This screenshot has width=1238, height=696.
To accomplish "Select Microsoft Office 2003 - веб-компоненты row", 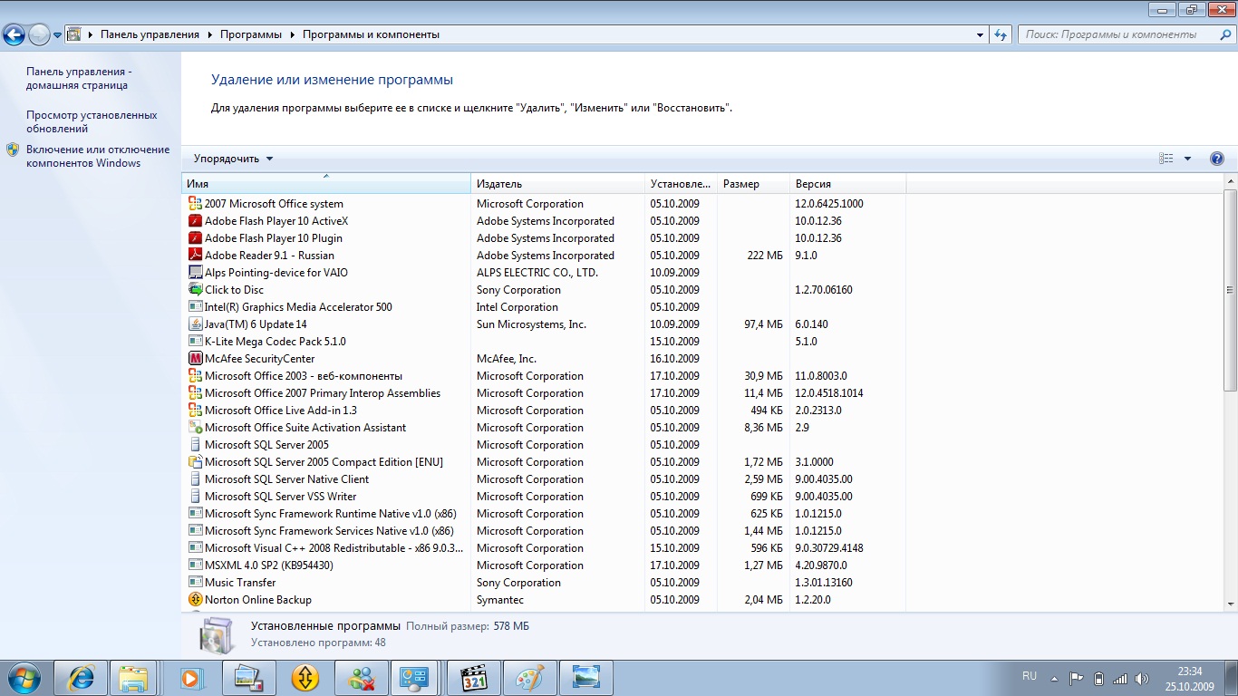I will coord(546,376).
